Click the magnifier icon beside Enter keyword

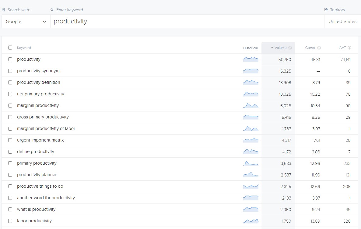[52, 10]
